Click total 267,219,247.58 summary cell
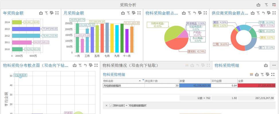 pos(256,98)
